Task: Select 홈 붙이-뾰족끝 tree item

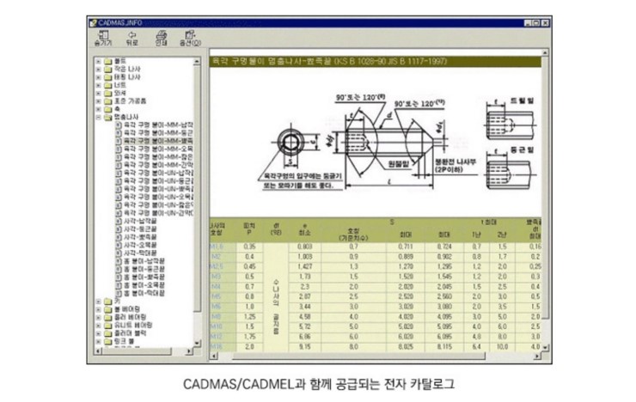Action: pyautogui.click(x=144, y=277)
